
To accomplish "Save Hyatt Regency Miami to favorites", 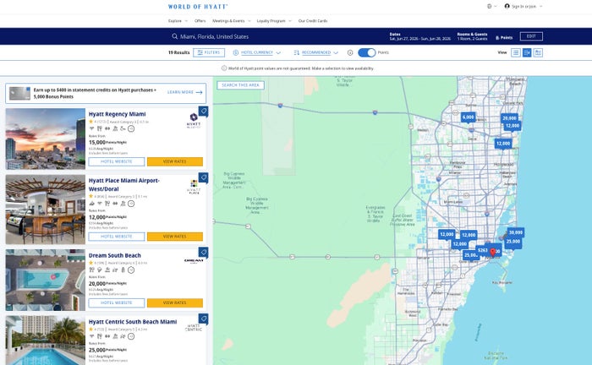I will pyautogui.click(x=204, y=112).
